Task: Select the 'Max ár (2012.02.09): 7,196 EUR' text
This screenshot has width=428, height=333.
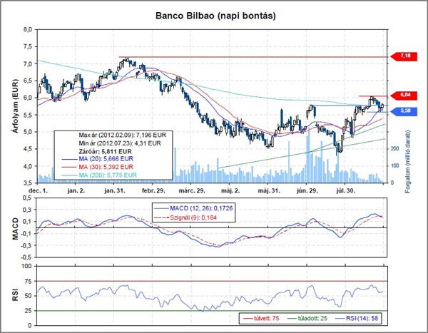Action: pyautogui.click(x=122, y=135)
